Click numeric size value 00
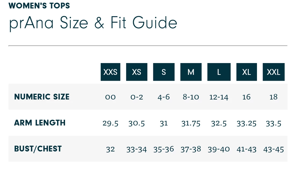This screenshot has height=171, width=290. click(110, 97)
